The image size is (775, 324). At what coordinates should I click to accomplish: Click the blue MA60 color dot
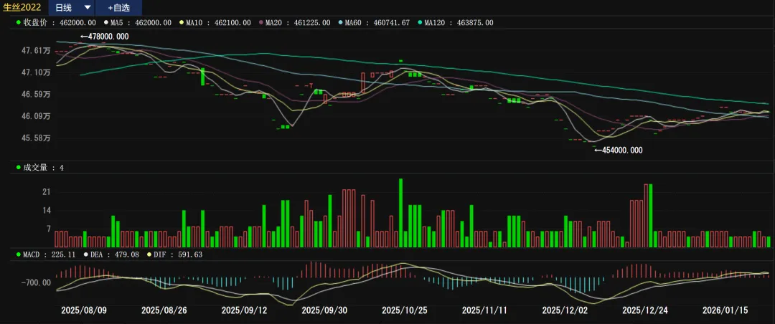click(341, 23)
